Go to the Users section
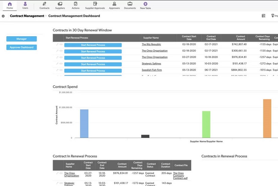278x186 pixels. [25, 4]
